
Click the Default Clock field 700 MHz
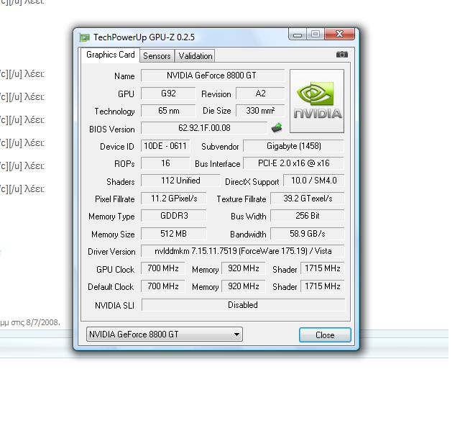tap(163, 286)
